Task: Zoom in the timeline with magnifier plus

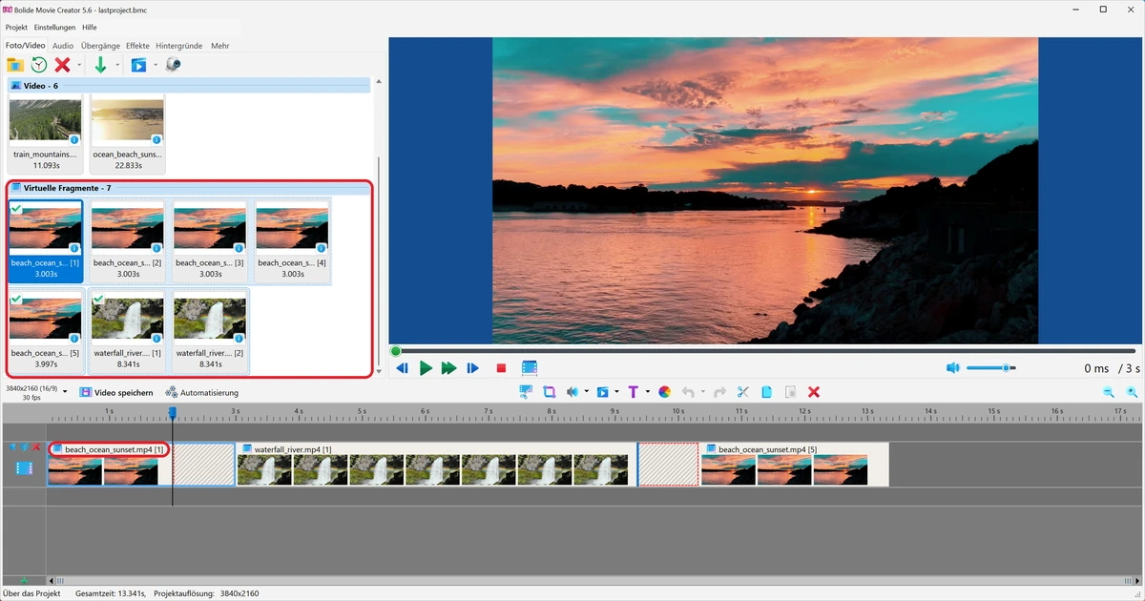Action: click(x=1132, y=392)
